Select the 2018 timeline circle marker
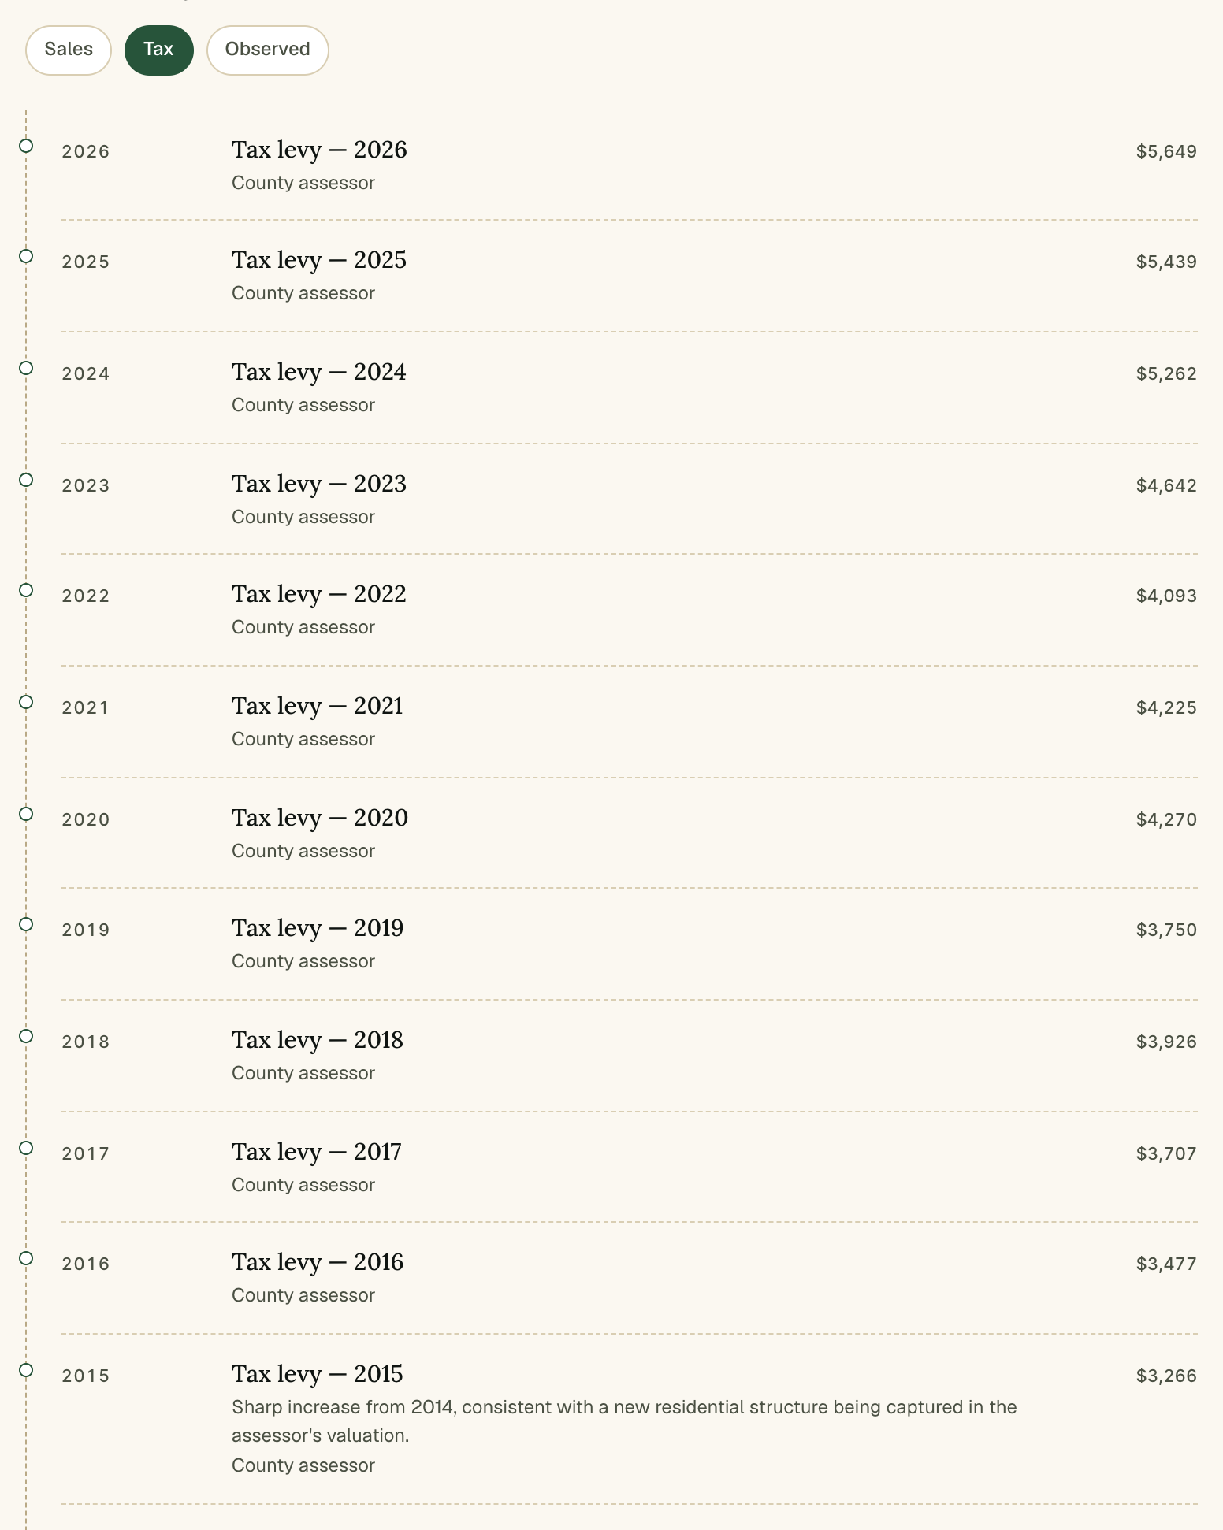Viewport: 1223px width, 1530px height. coord(26,1036)
